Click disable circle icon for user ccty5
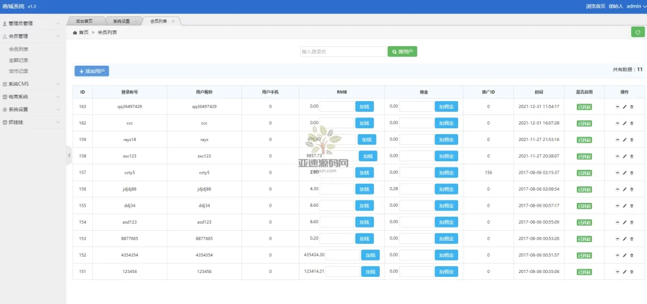 pyautogui.click(x=617, y=173)
